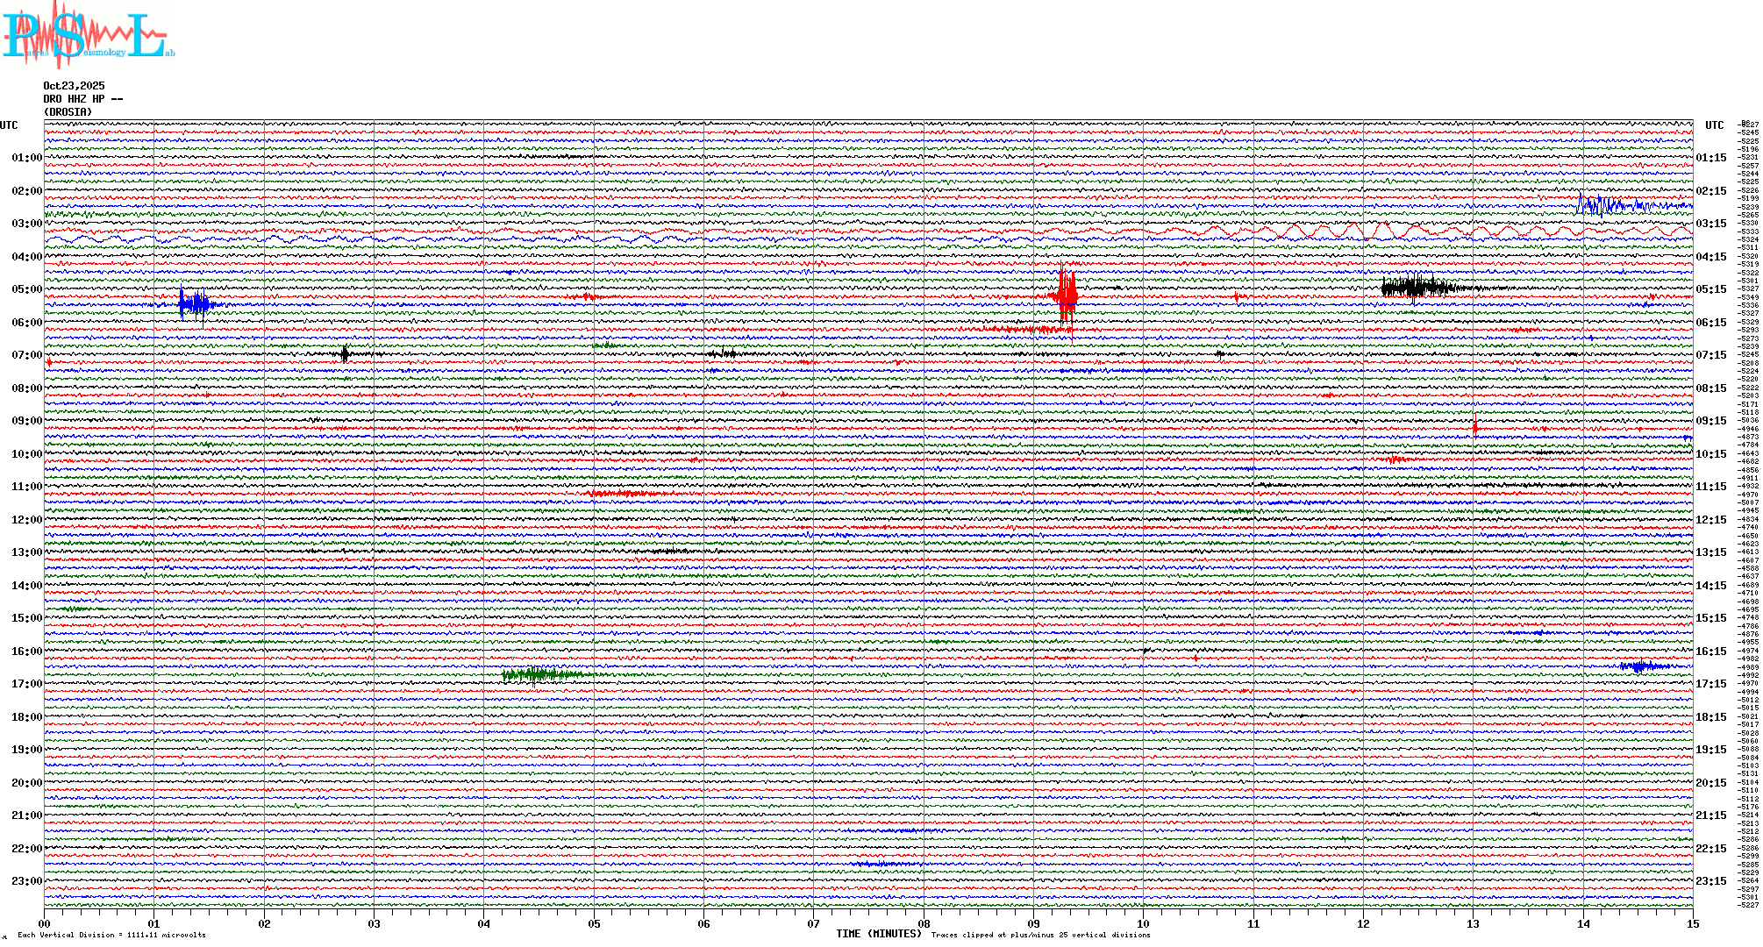This screenshot has width=1763, height=947.
Task: Click the Traces clipped footnote text
Action: click(1040, 935)
